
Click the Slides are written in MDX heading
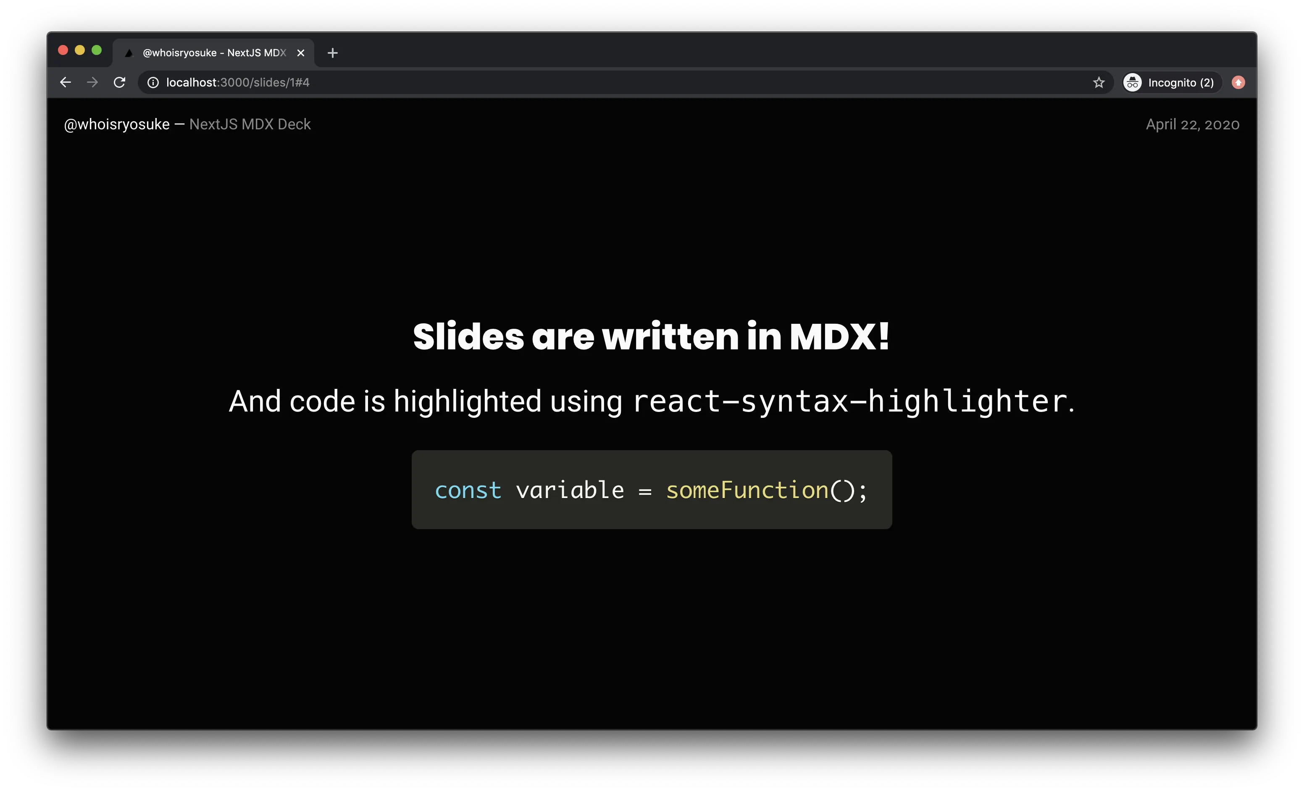click(x=651, y=337)
